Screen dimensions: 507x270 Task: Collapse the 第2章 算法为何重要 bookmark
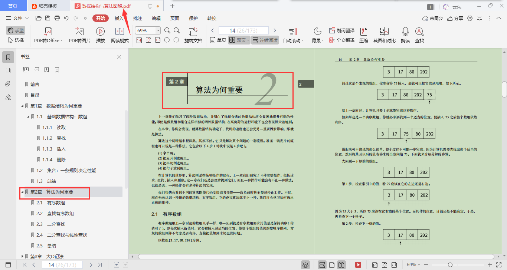(22, 192)
